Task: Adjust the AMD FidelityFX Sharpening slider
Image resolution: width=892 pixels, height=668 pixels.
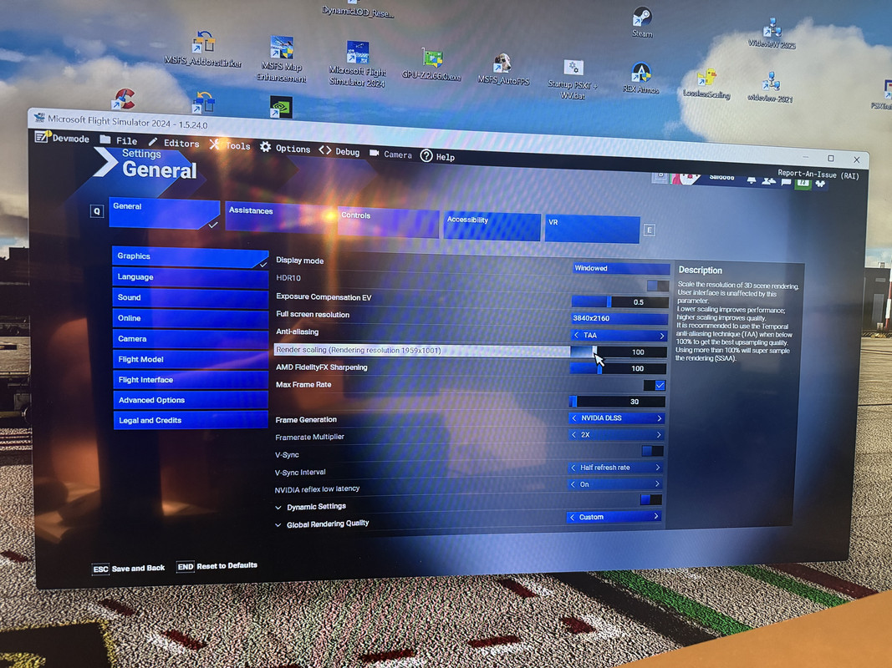Action: [618, 368]
